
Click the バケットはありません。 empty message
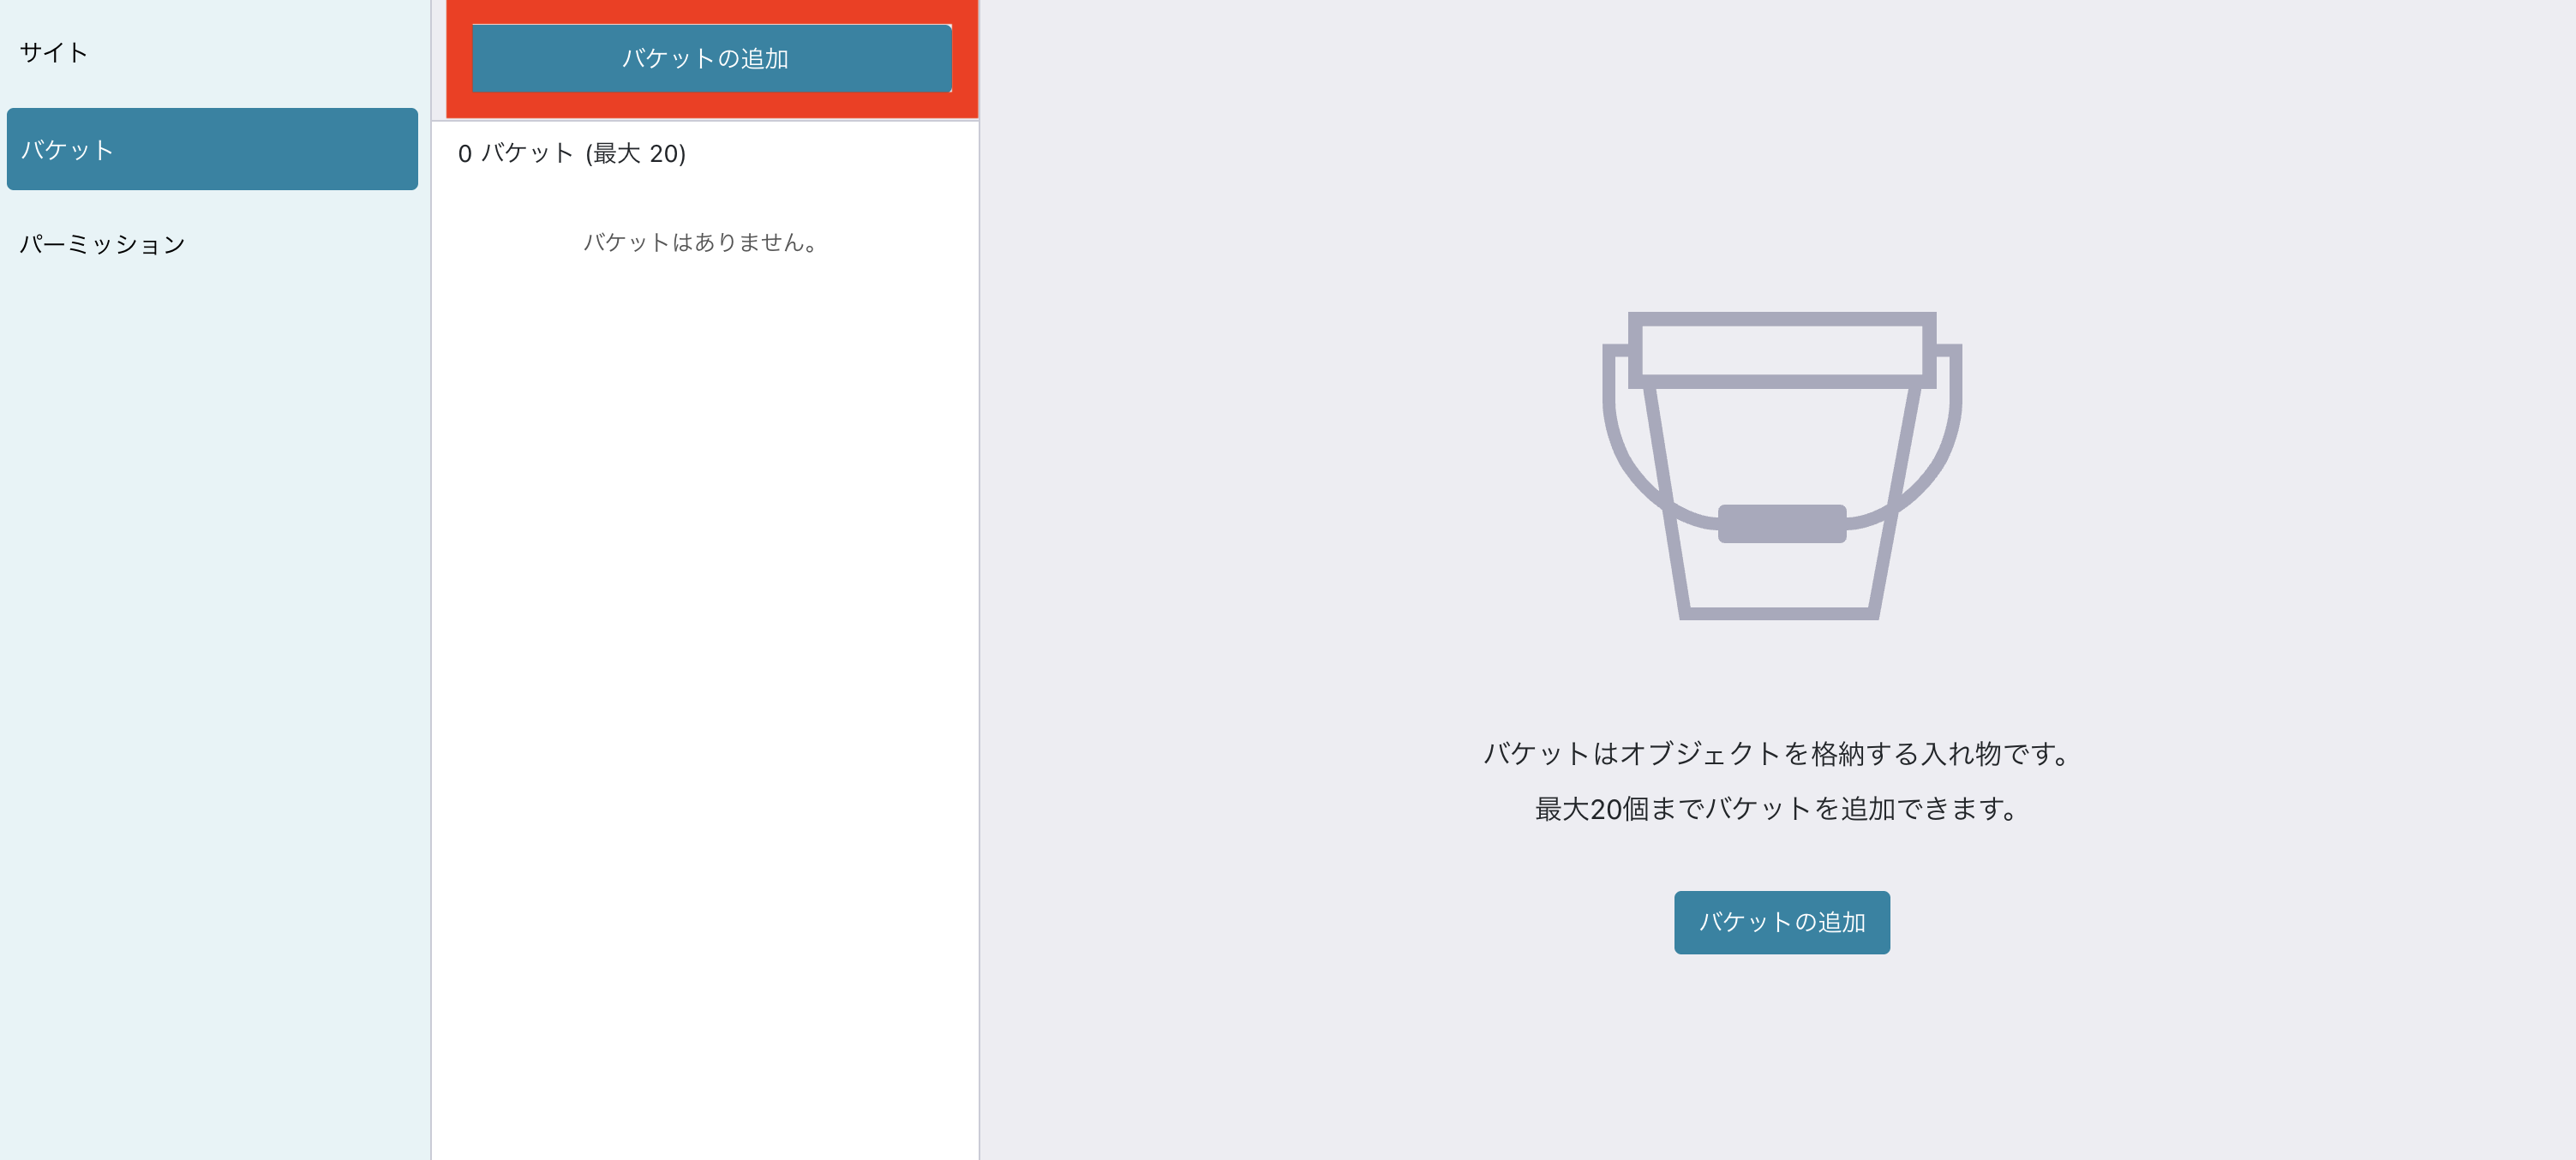[701, 242]
